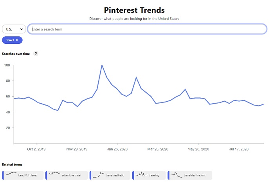Viewport: 274px width, 185px height.
Task: Pick the travel aesthetic related term label
Action: click(115, 176)
